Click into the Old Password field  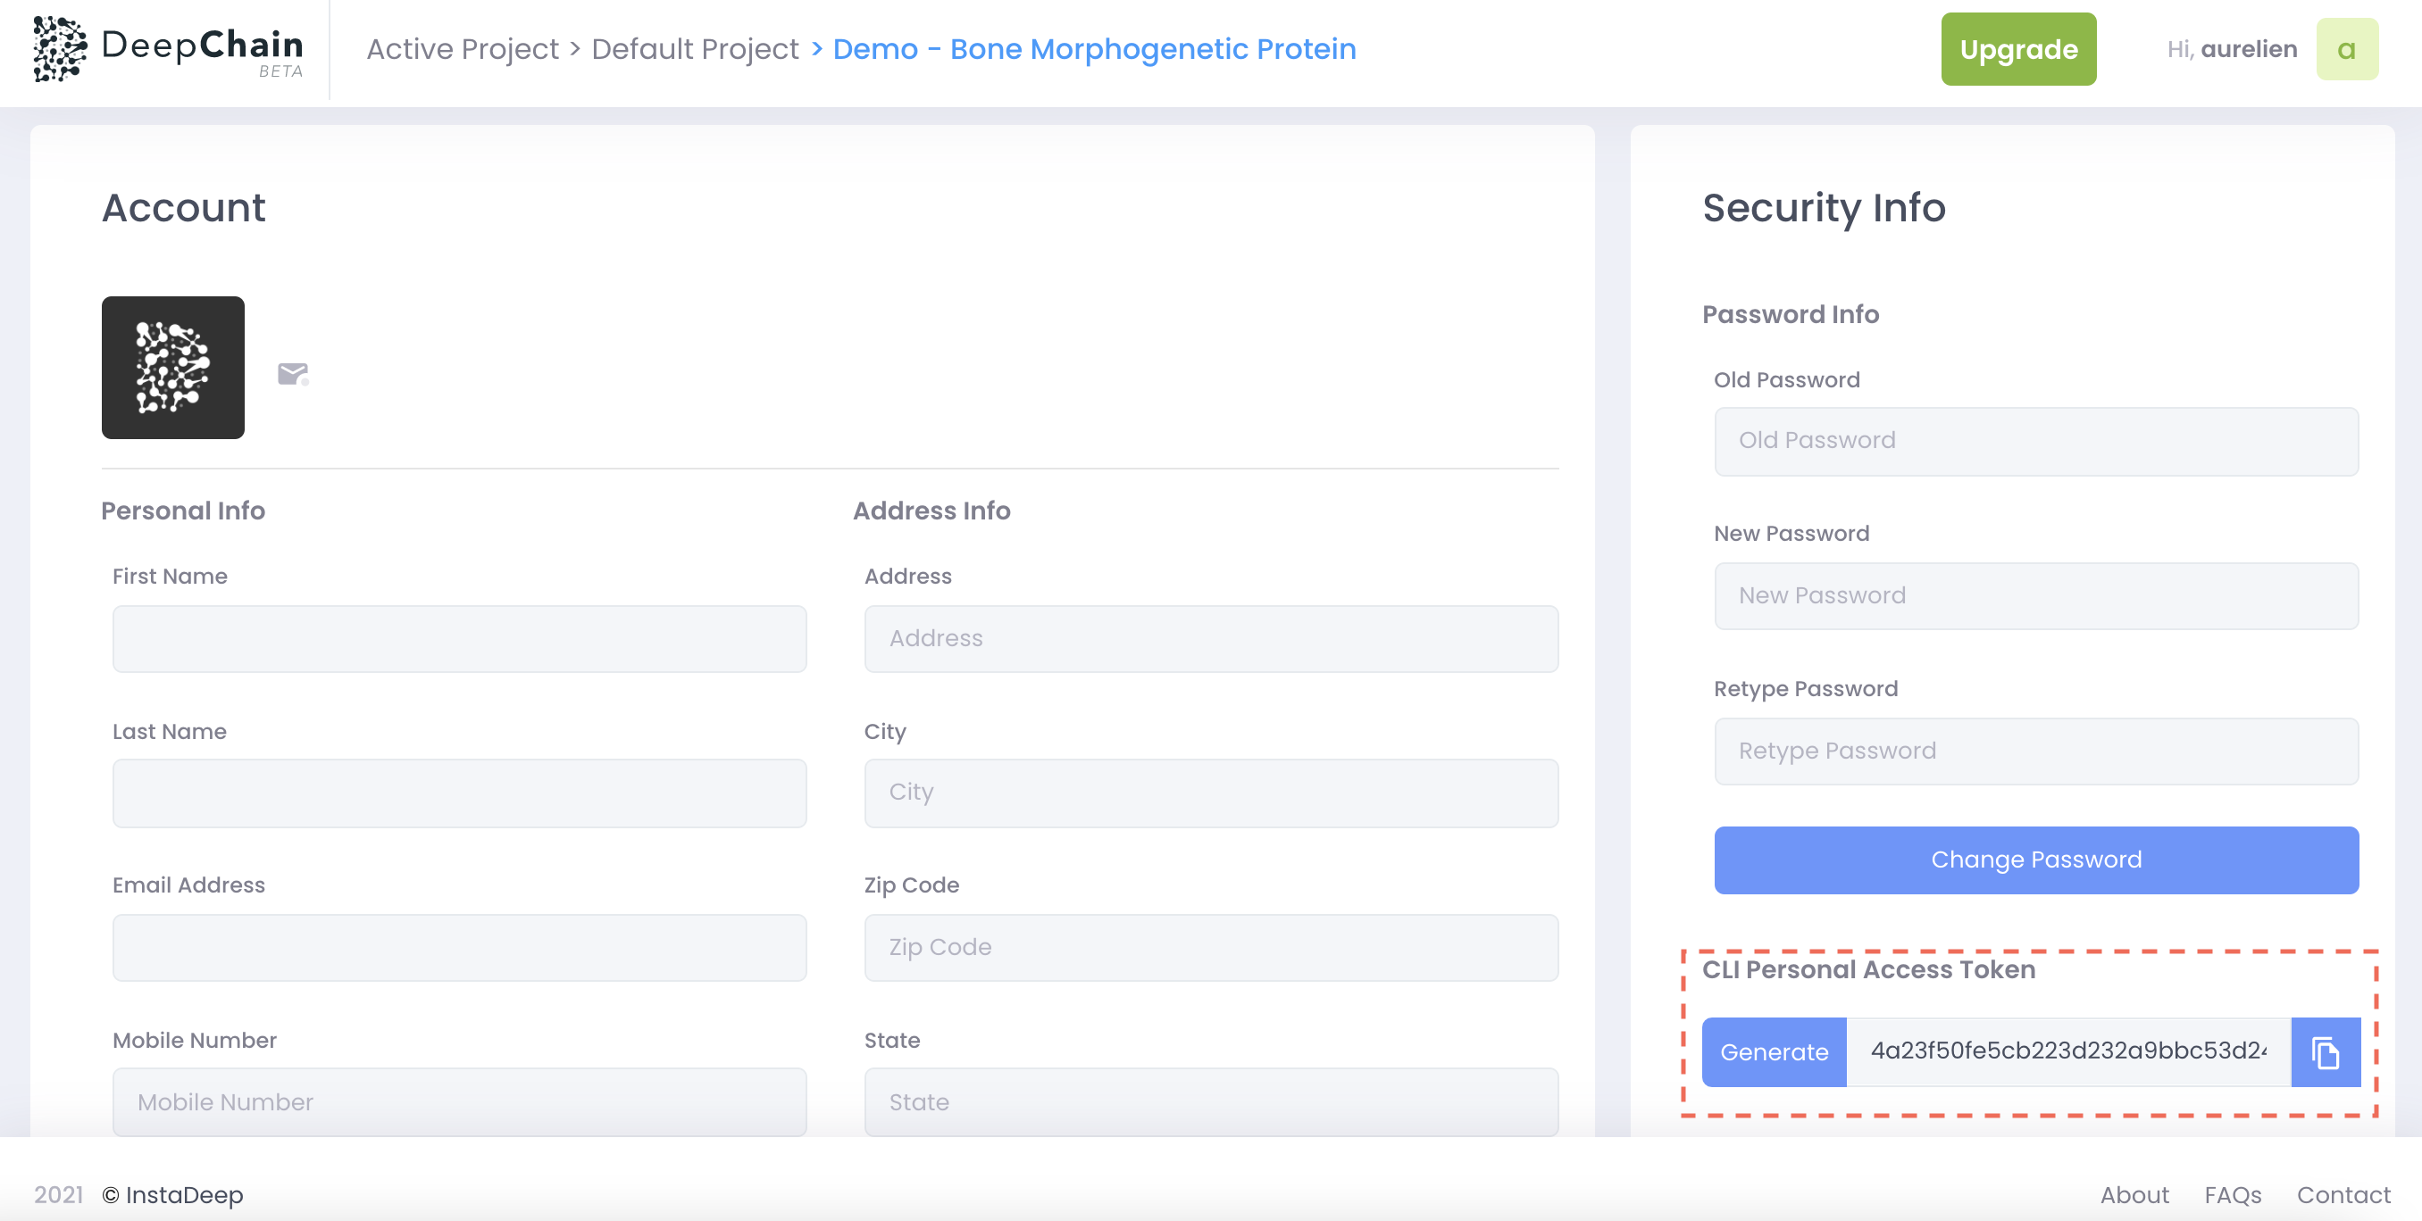(2035, 441)
